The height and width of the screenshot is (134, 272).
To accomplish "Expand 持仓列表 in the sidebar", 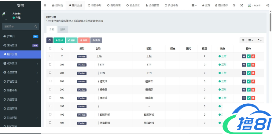I will coord(20,117).
